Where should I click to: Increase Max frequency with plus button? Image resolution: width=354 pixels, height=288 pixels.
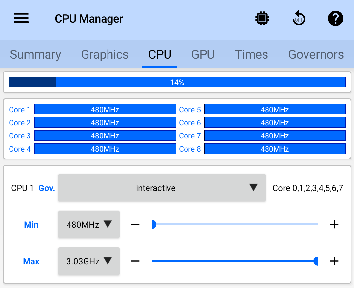[334, 261]
